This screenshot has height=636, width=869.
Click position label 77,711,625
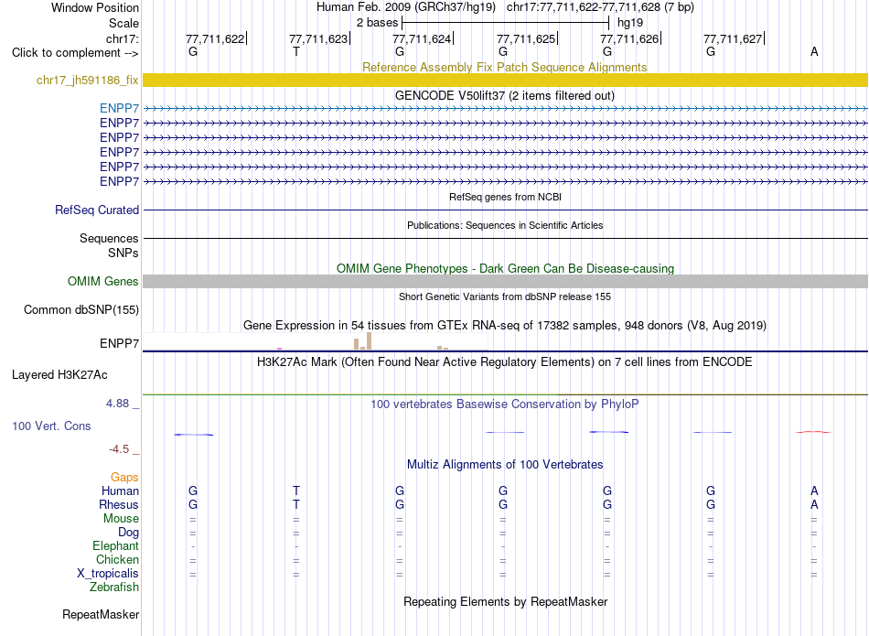(526, 38)
